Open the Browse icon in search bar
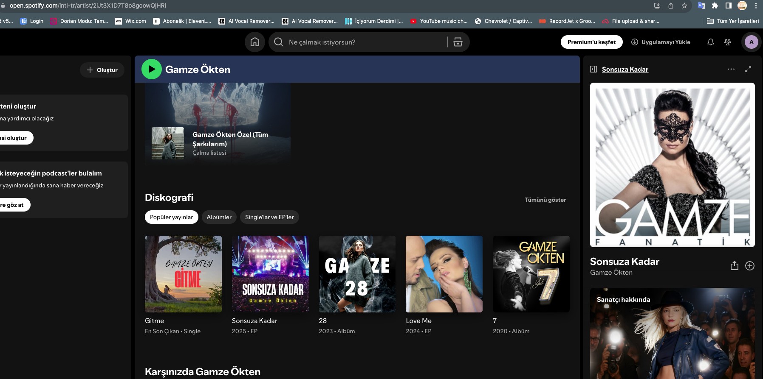 click(458, 42)
